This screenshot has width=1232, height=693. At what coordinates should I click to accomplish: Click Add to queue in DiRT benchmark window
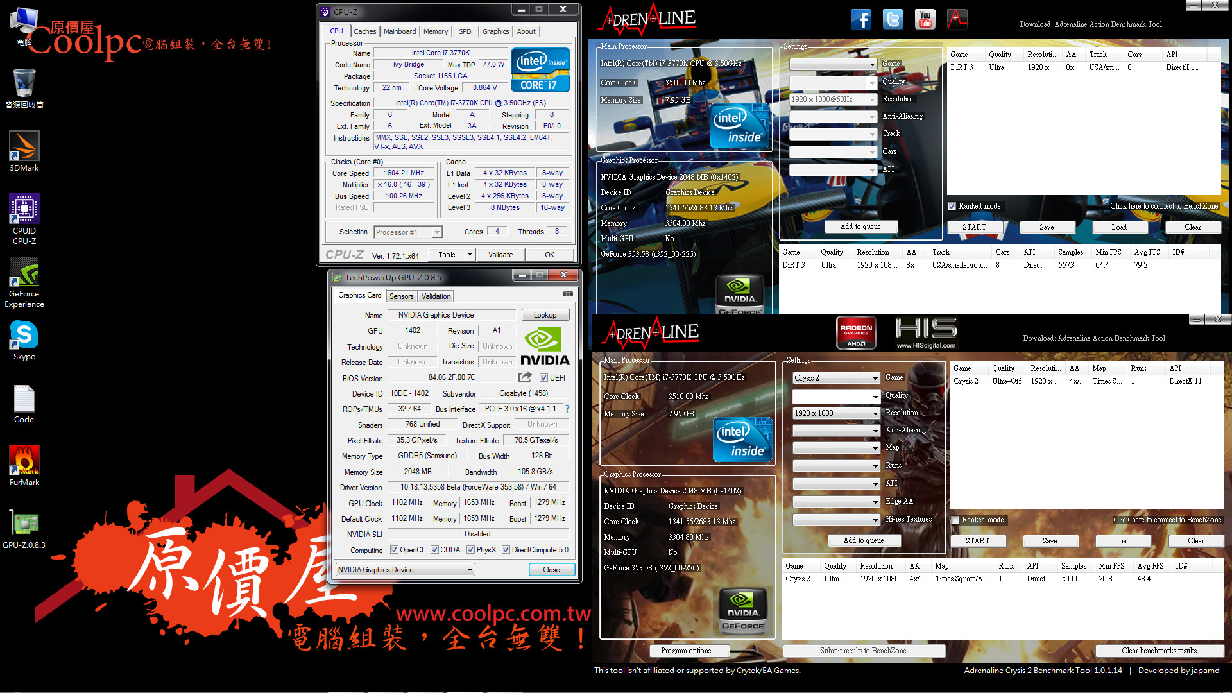[860, 227]
